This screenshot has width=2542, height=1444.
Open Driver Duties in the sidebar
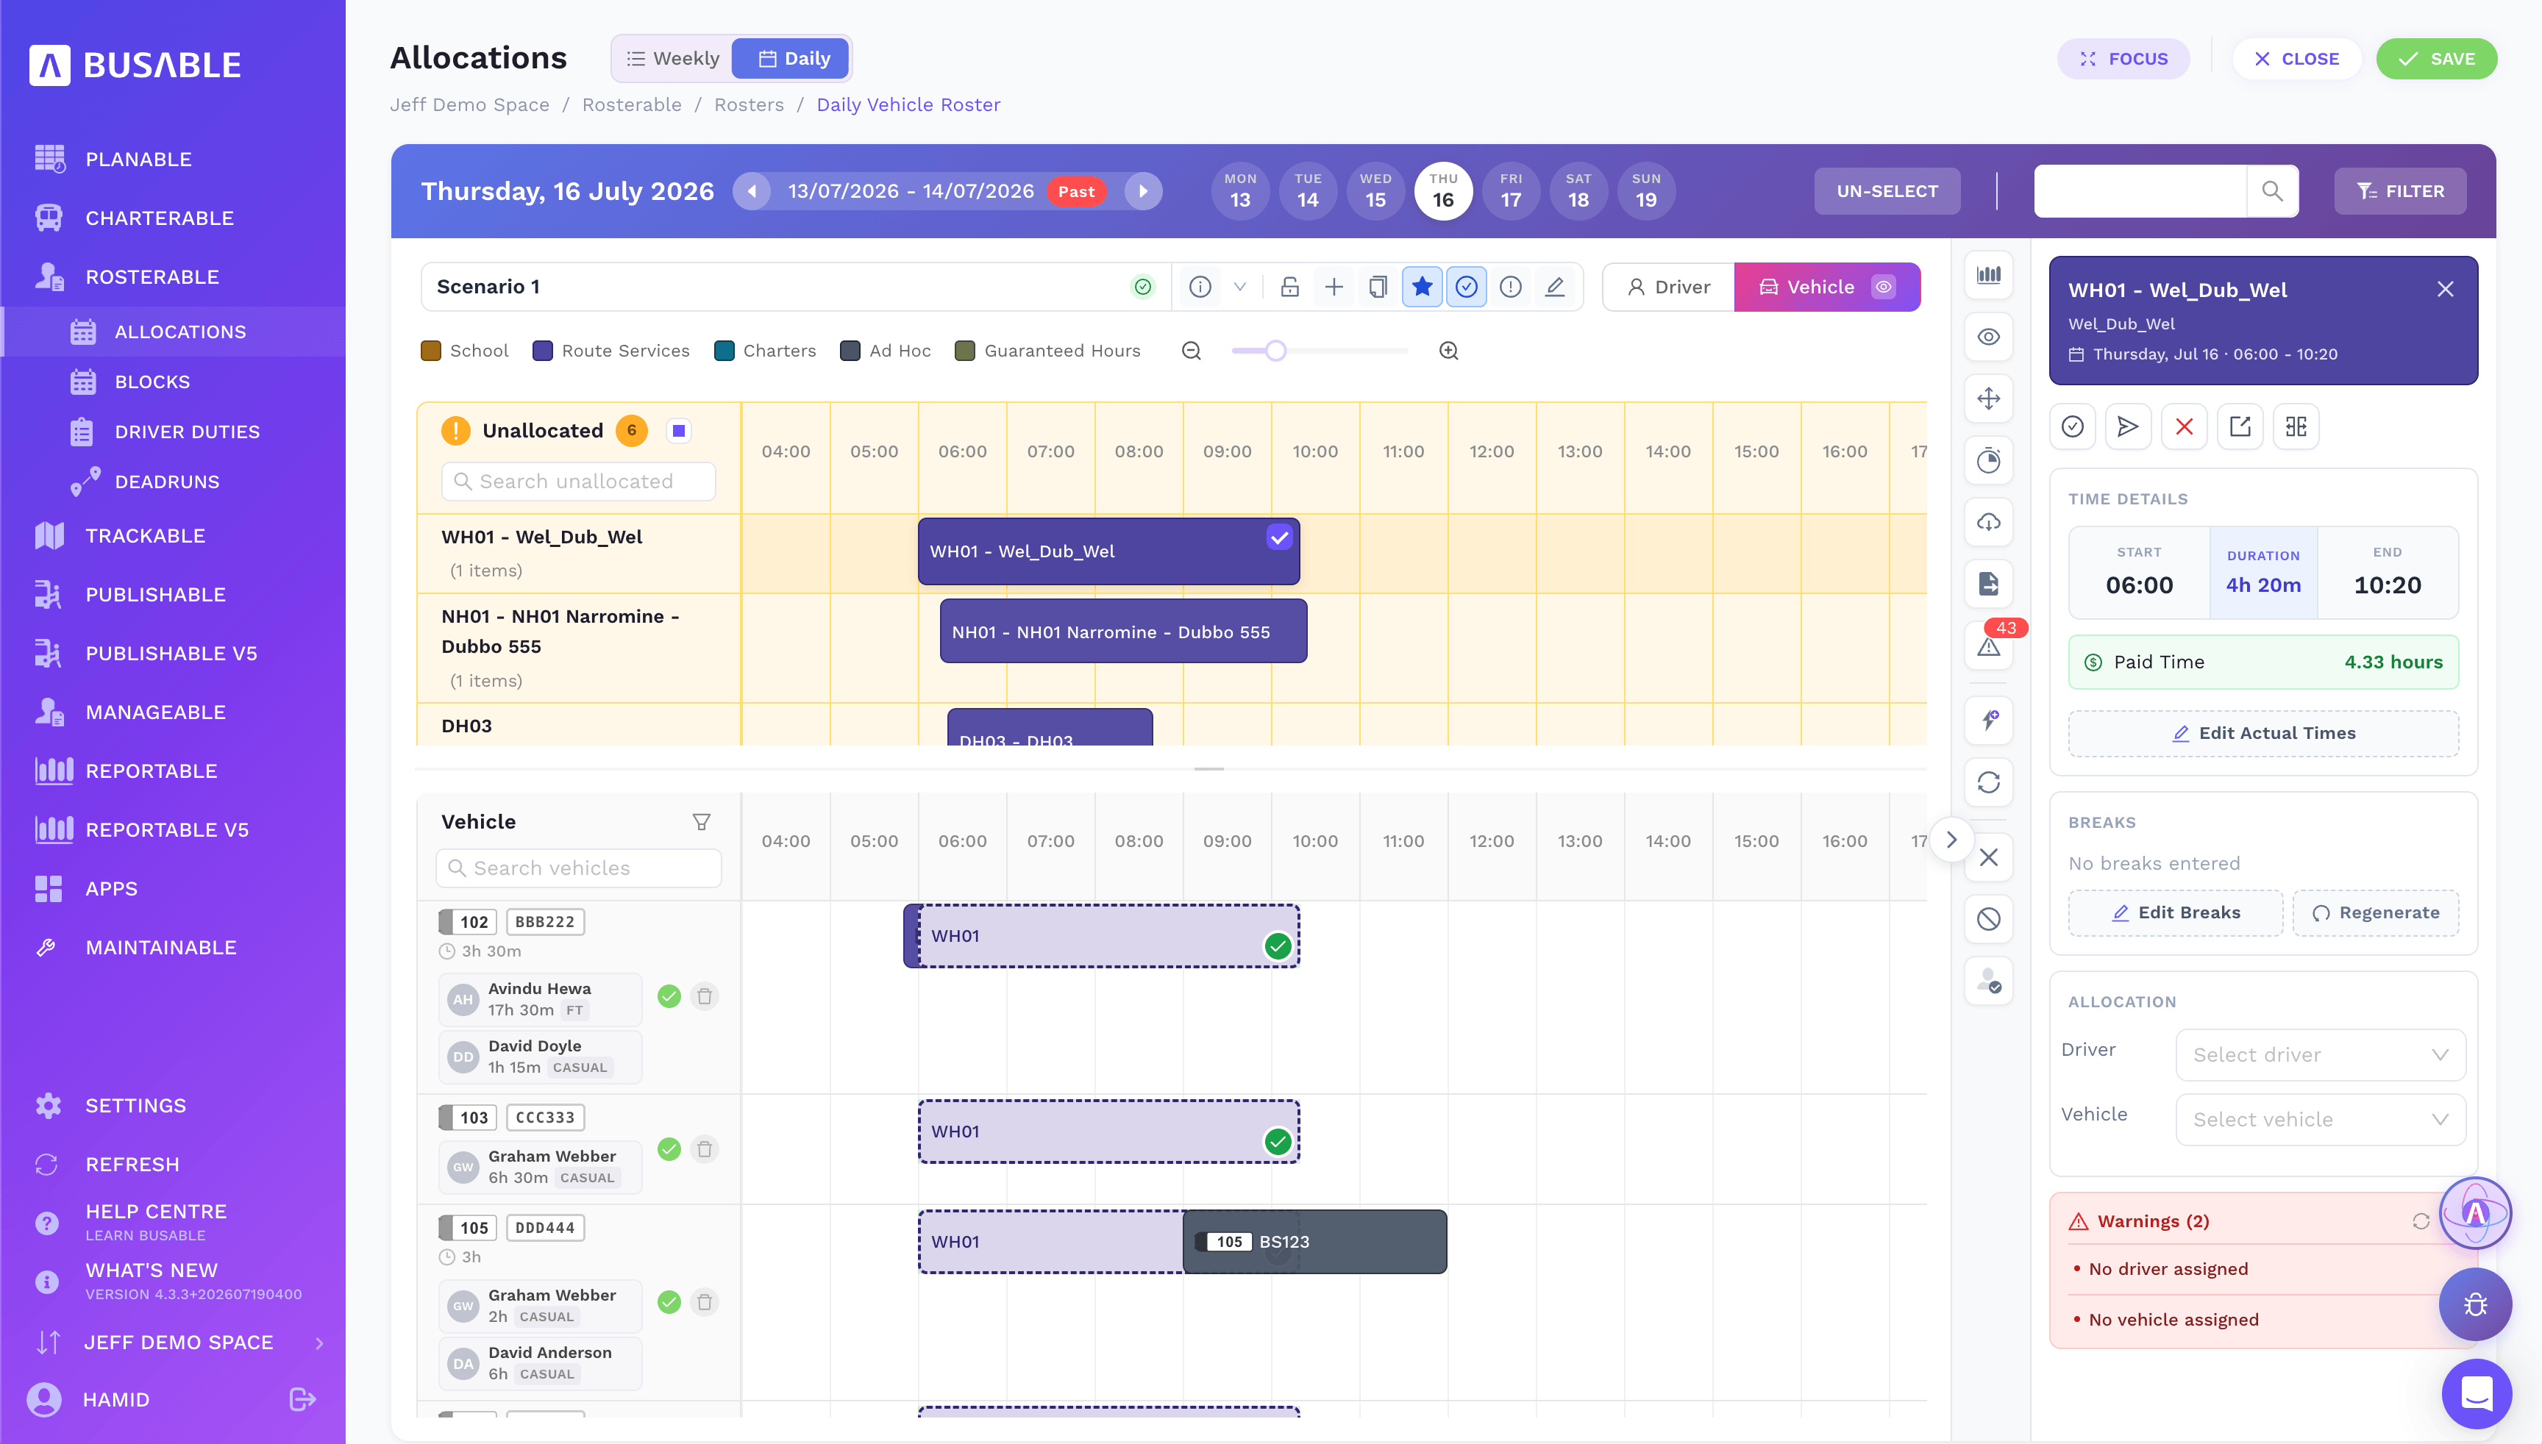(x=187, y=432)
